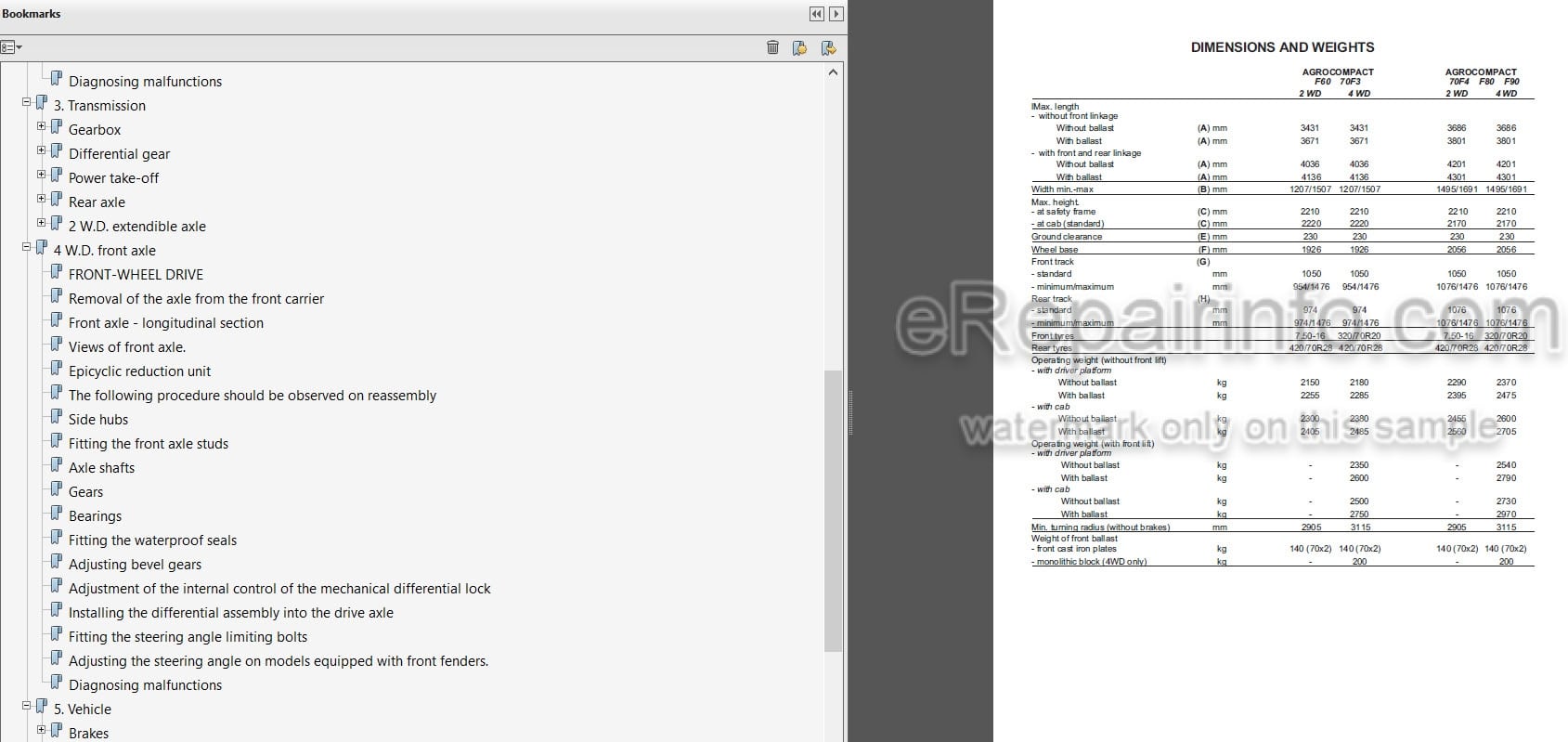The height and width of the screenshot is (742, 1568).
Task: Open Epicyclic reduction unit bookmark
Action: tap(139, 371)
